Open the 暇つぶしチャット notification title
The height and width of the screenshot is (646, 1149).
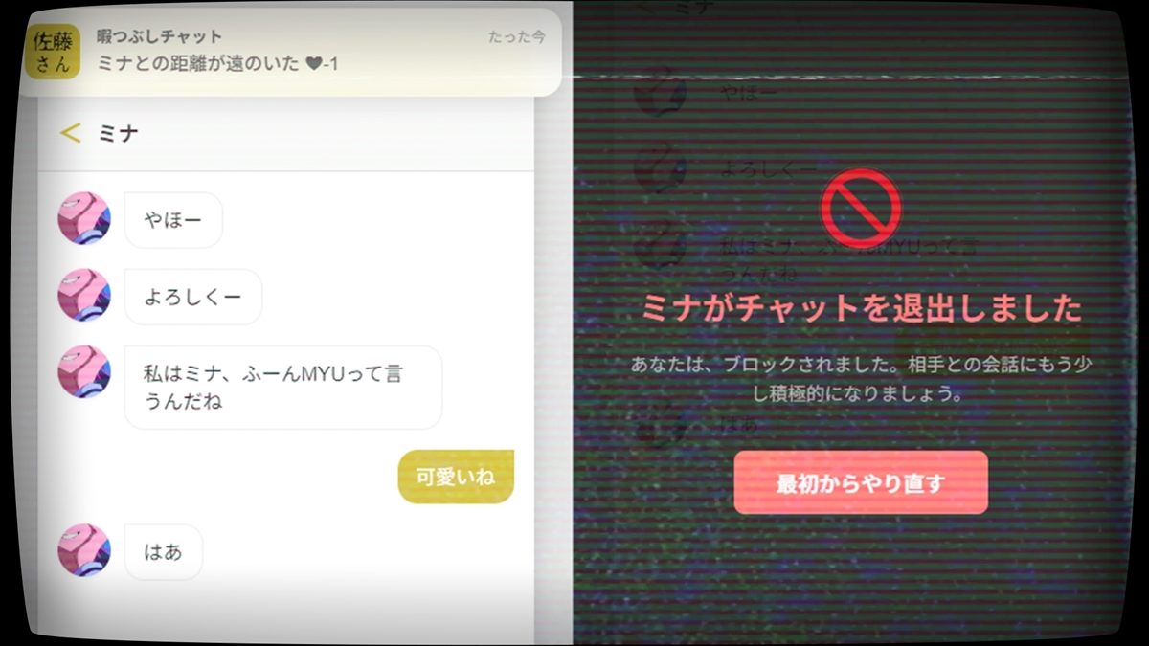click(159, 36)
